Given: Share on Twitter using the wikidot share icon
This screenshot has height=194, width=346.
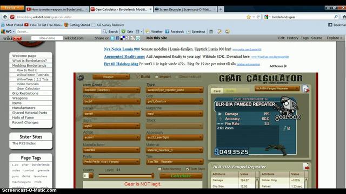Looking at the screenshot, I should point(112,38).
